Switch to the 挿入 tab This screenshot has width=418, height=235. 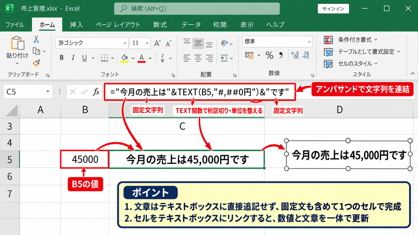coord(76,25)
